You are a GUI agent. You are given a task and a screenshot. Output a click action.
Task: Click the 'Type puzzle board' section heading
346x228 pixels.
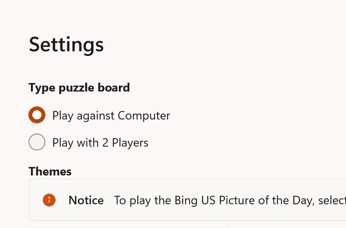click(79, 88)
